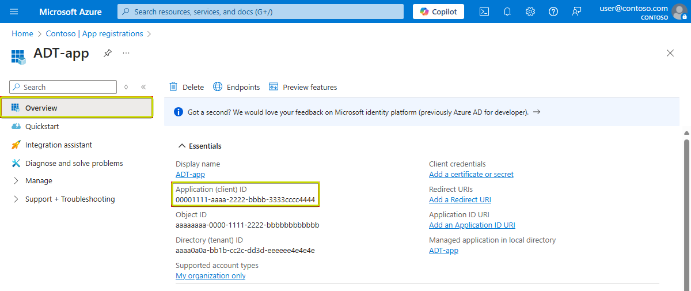Open the notifications bell
691x291 pixels.
pos(507,12)
